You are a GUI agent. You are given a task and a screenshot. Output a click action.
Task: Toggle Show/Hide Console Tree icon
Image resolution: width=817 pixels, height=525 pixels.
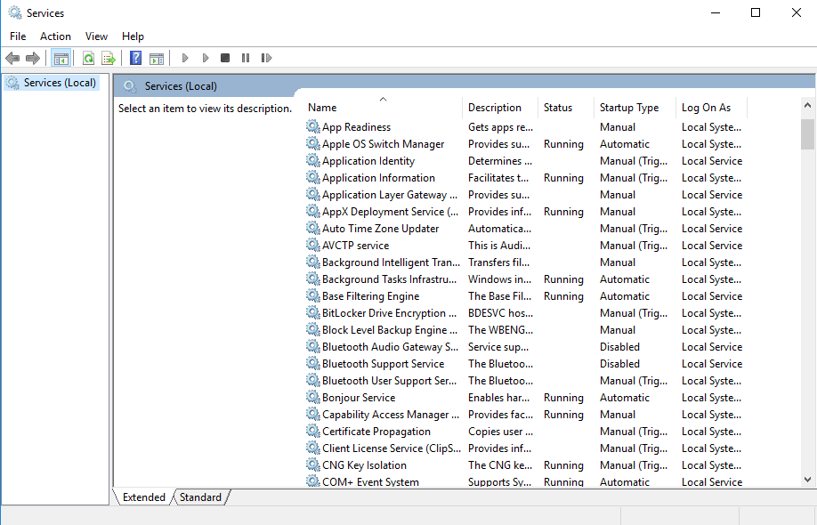click(61, 58)
